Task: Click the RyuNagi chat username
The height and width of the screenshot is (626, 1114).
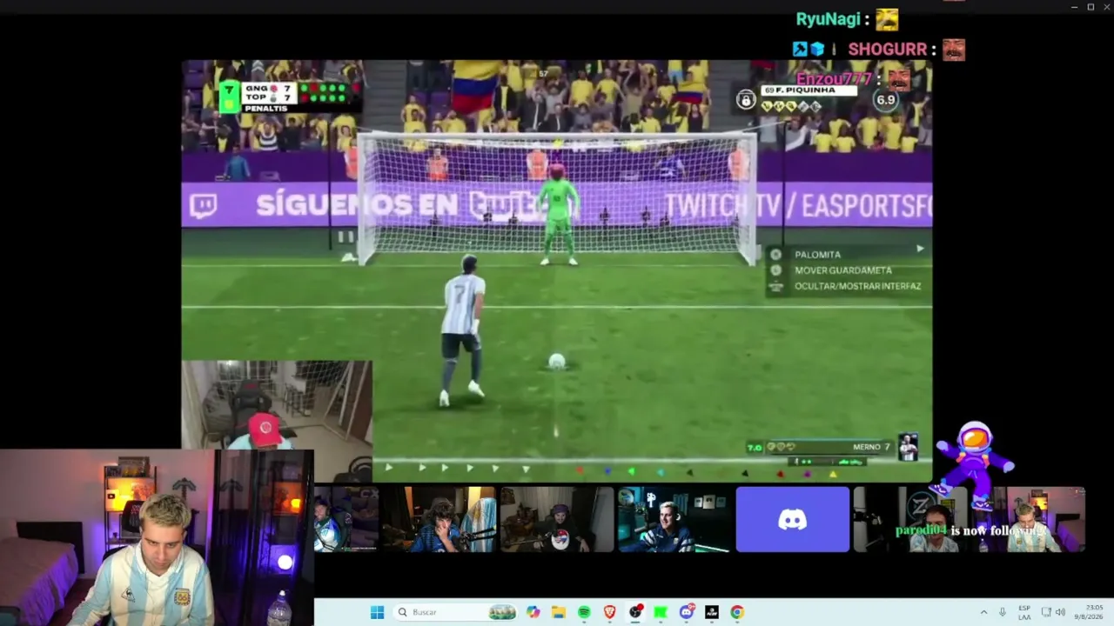Action: (x=828, y=19)
